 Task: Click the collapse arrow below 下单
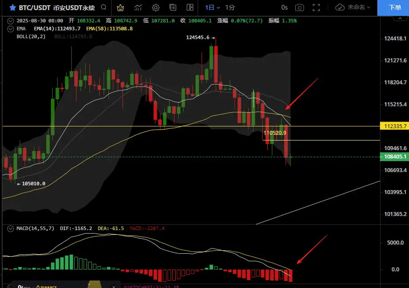click(x=400, y=18)
